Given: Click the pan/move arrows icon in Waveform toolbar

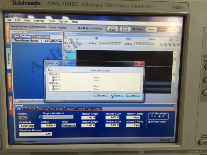Looking at the screenshot, I should tap(178, 45).
